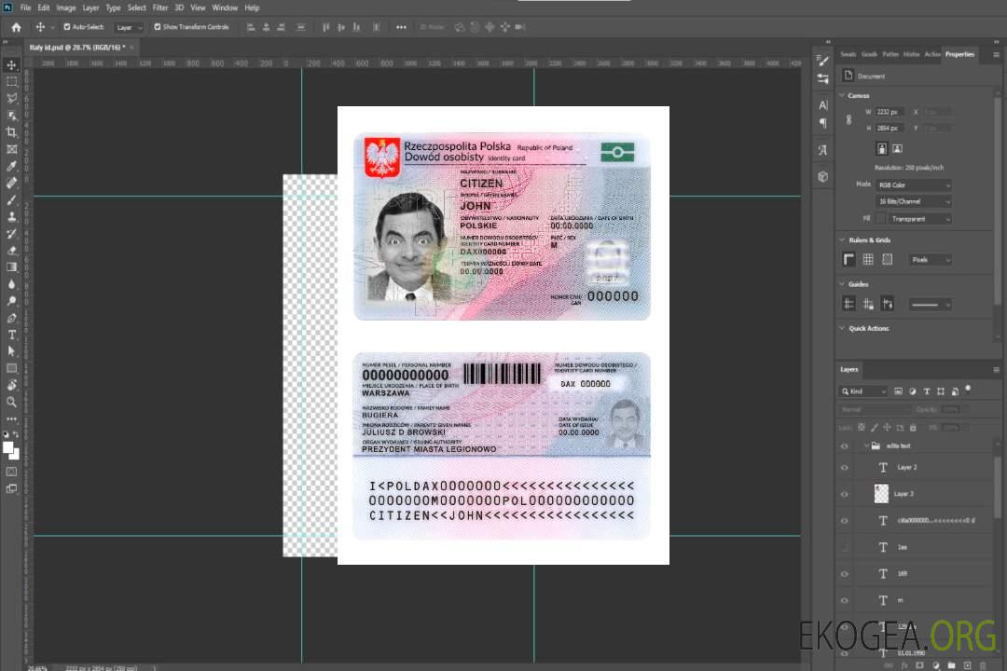Open the Paragraph panel icon
Screen dimensions: 1007x671
pos(822,123)
